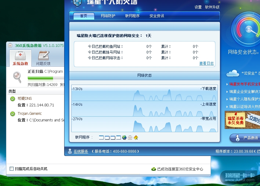This screenshot has height=186, width=260.
Task: Open the 瑞星认证培训火热 news link
Action: pyautogui.click(x=245, y=107)
